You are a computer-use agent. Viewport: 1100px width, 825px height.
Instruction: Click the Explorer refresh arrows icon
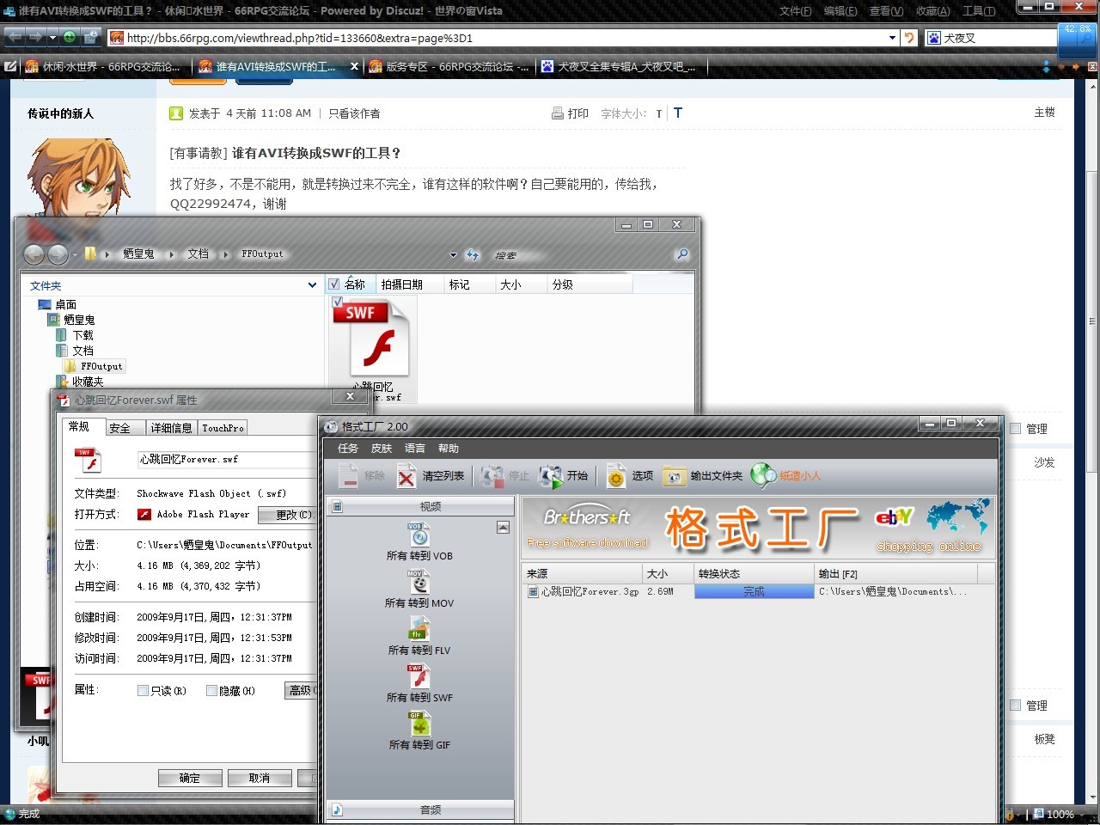[x=472, y=254]
